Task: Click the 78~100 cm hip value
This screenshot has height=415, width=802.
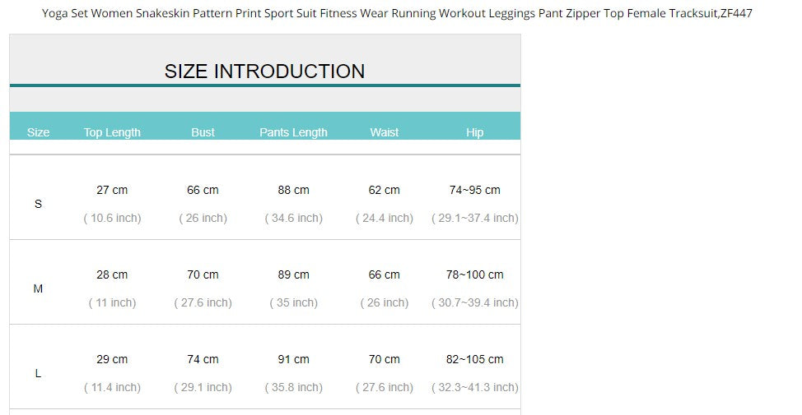Action: [474, 274]
